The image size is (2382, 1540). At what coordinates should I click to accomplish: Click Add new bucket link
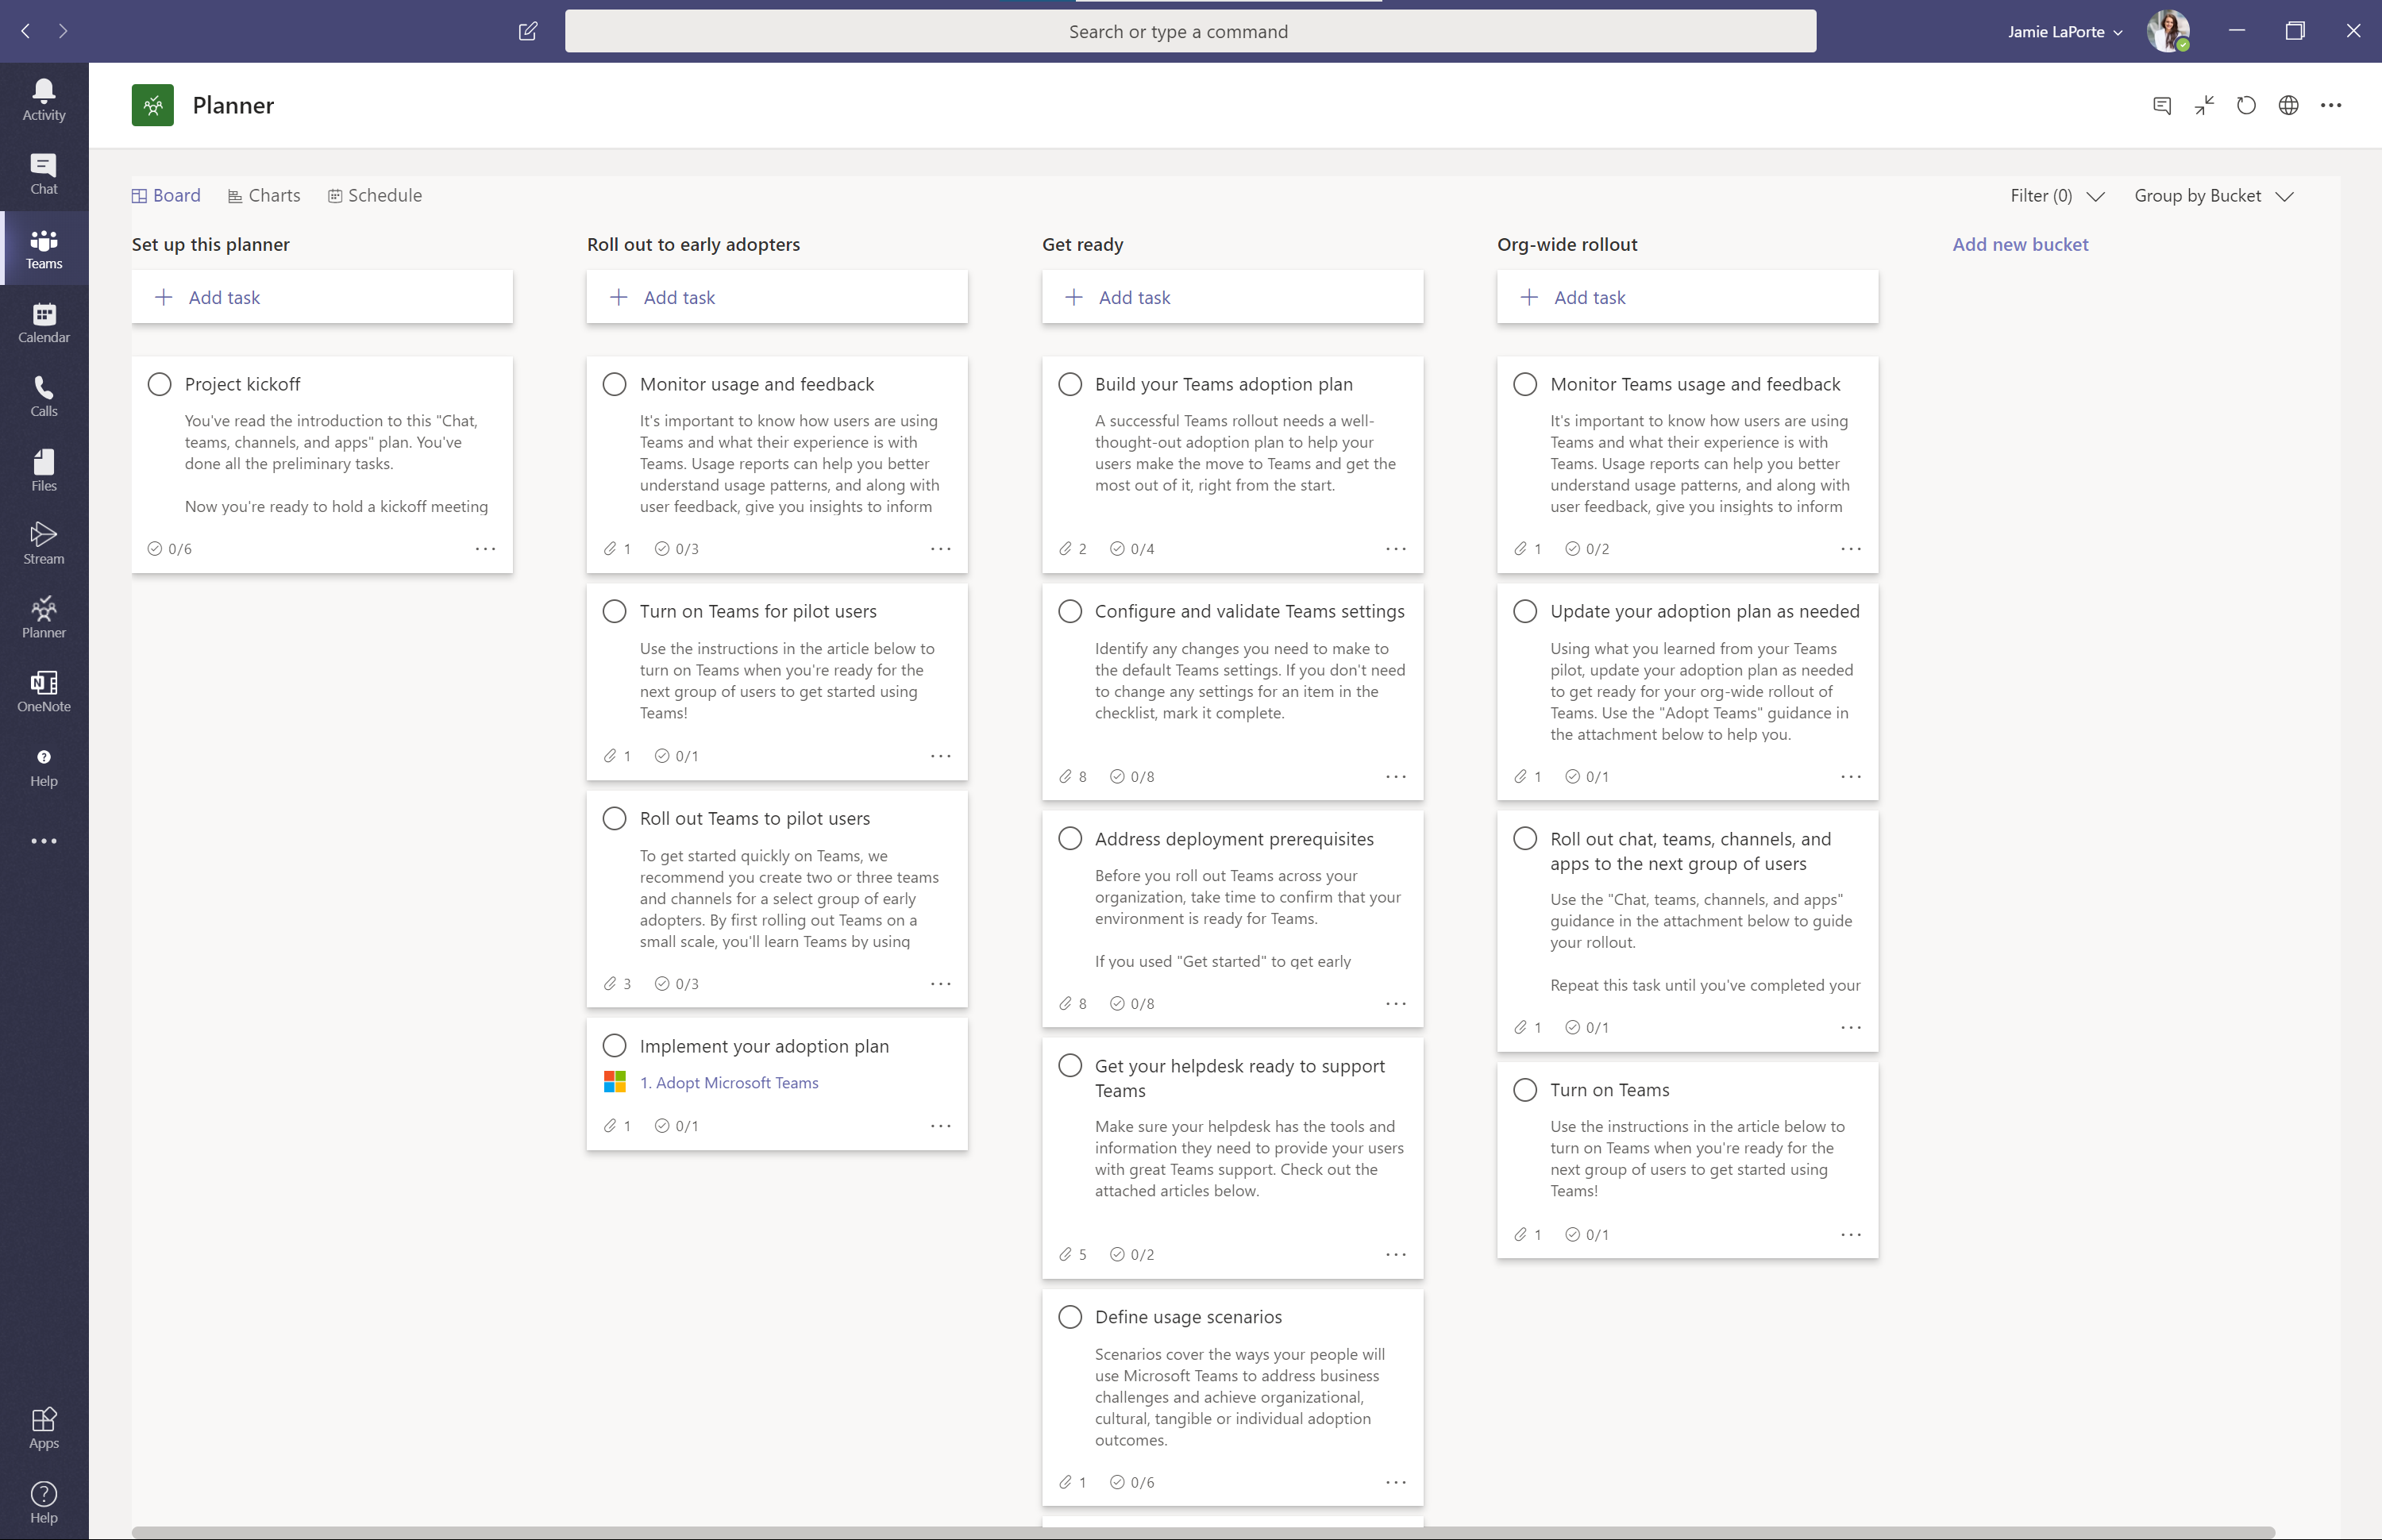pos(2020,245)
